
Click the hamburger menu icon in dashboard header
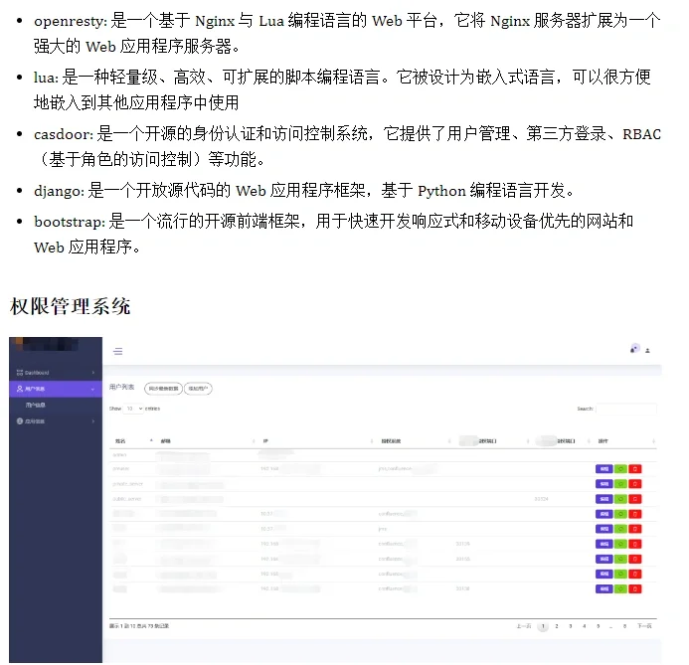tap(117, 351)
